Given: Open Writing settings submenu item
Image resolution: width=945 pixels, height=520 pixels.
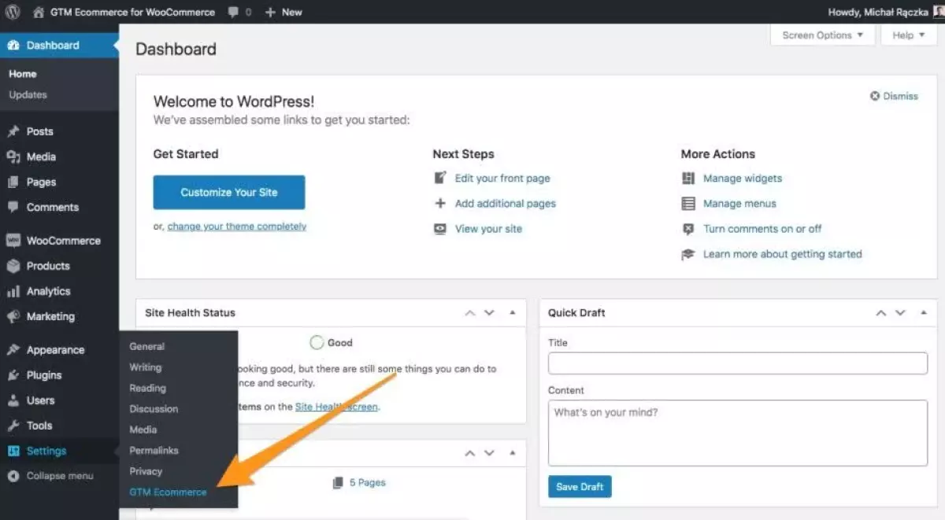Looking at the screenshot, I should pos(146,367).
